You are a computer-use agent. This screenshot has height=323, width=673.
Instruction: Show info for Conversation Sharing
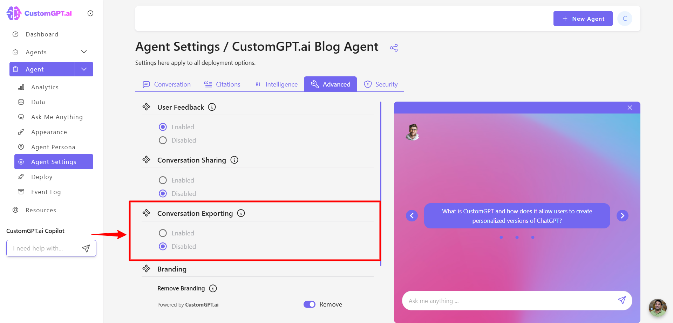click(x=234, y=160)
